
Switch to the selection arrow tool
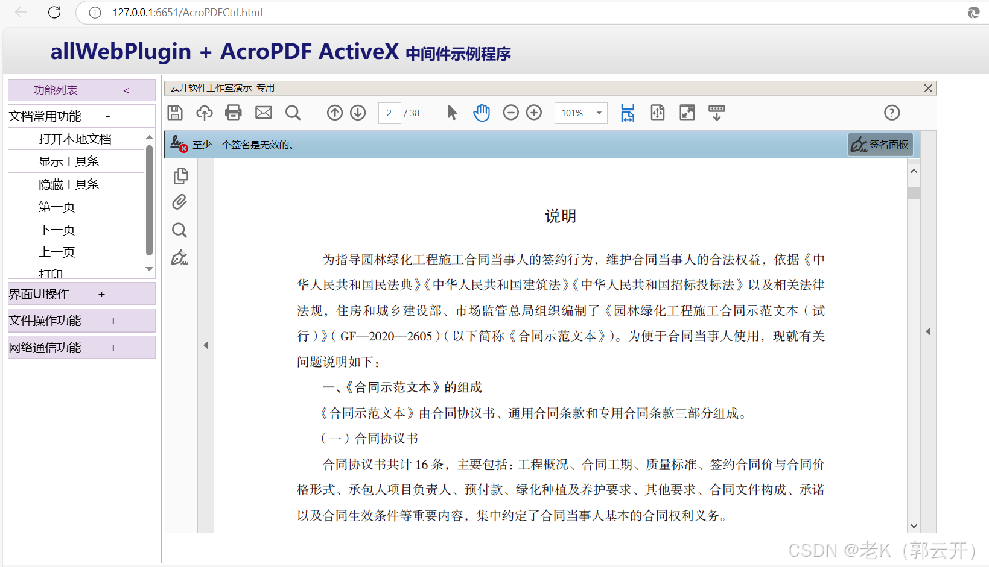451,113
